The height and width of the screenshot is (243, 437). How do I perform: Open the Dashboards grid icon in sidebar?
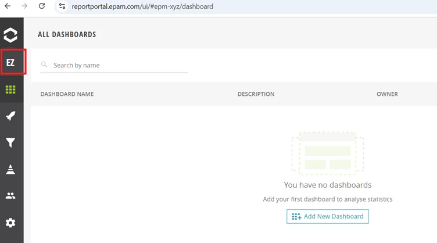pyautogui.click(x=10, y=90)
